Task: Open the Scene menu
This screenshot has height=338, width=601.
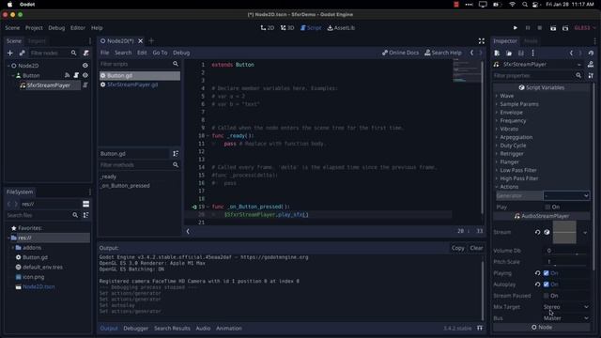Action: [12, 28]
